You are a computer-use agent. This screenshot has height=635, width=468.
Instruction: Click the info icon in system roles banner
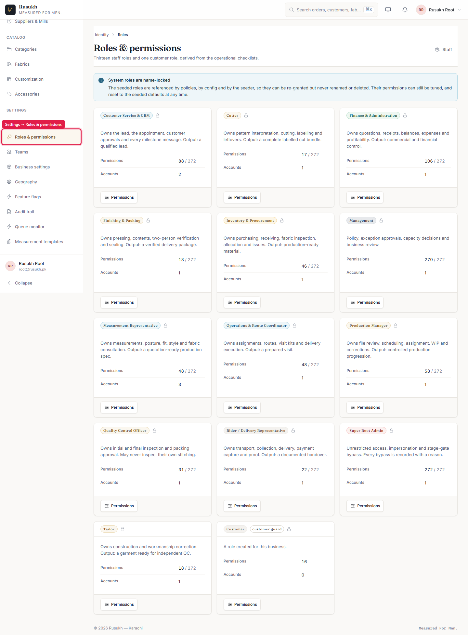[101, 80]
